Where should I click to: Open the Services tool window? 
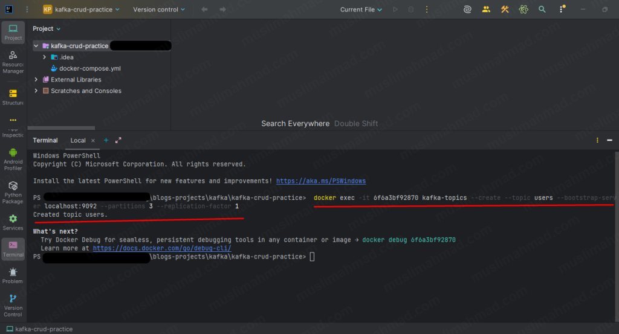coord(13,222)
